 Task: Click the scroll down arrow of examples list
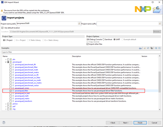pyautogui.click(x=159, y=109)
